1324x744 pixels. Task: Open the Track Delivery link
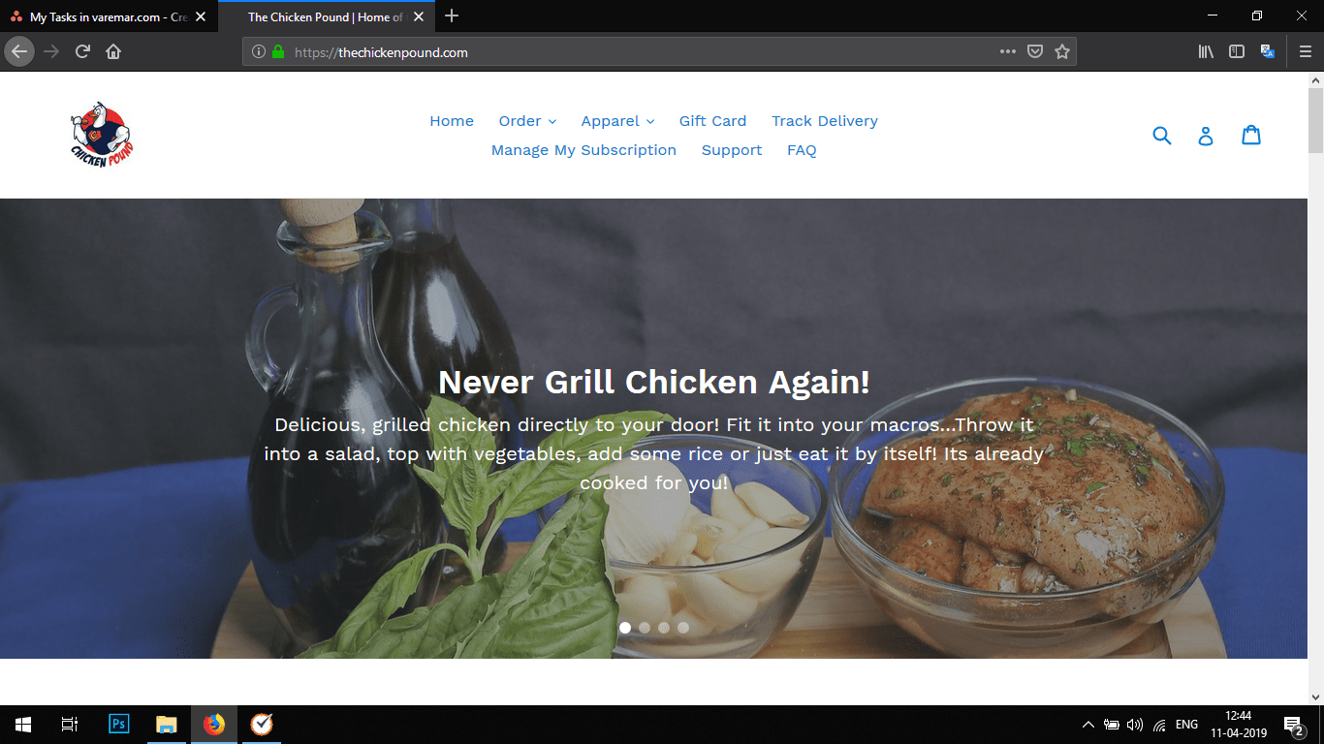(825, 121)
